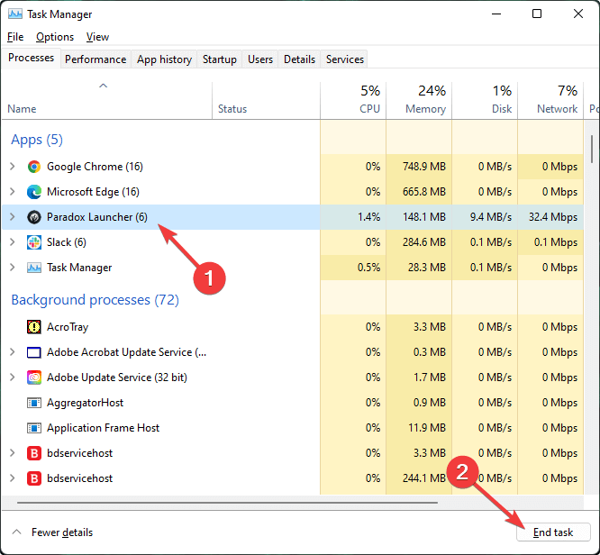Click the Google Chrome app icon

pos(34,167)
